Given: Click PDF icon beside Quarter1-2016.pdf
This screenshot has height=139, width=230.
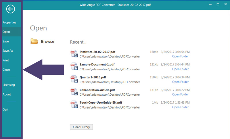Looking at the screenshot, I should (x=74, y=79).
